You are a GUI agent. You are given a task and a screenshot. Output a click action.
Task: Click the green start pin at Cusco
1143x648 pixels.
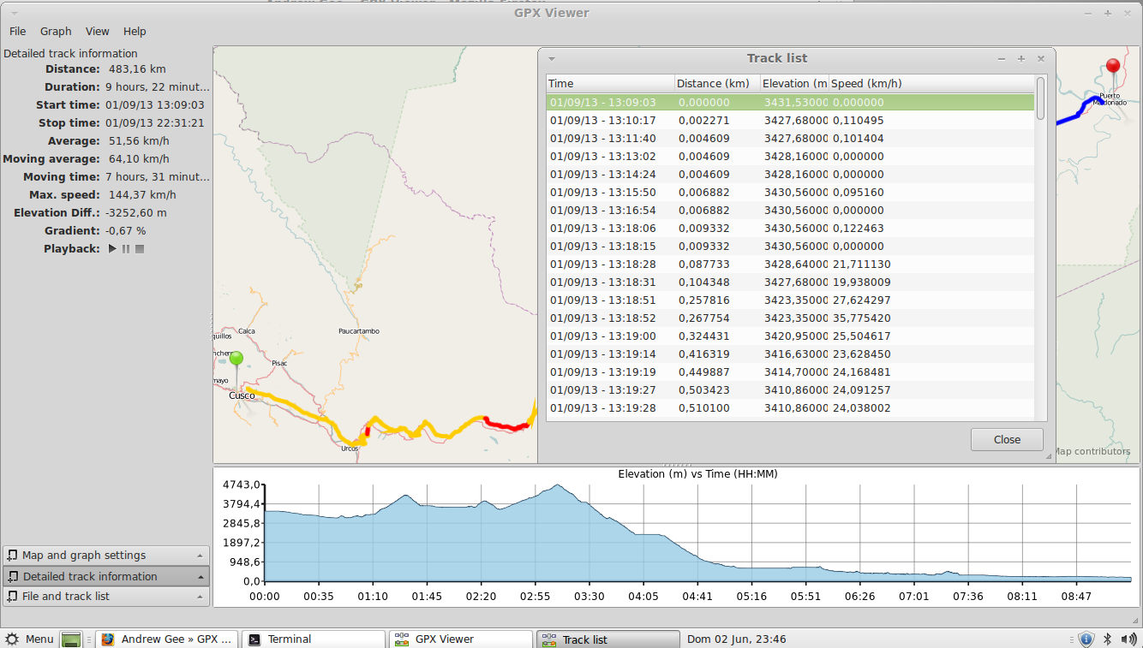click(x=236, y=359)
